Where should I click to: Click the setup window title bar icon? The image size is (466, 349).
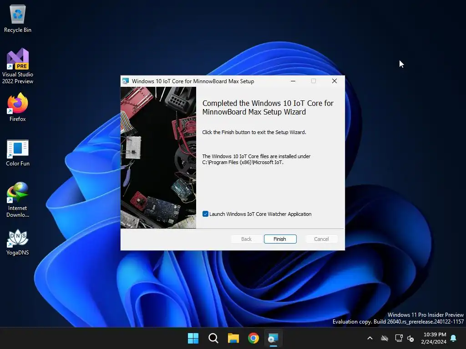point(126,81)
